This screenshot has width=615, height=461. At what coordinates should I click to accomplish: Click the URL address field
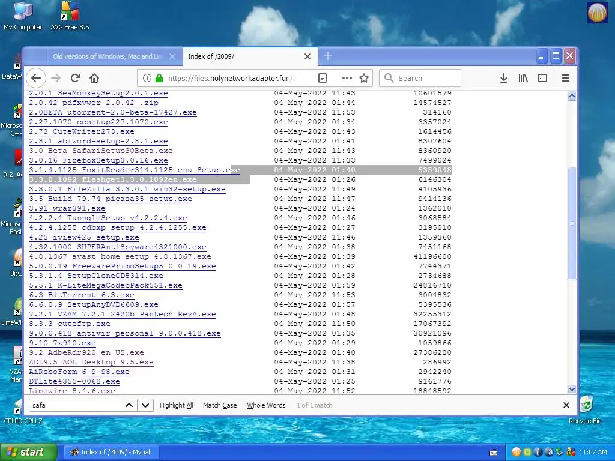(231, 78)
